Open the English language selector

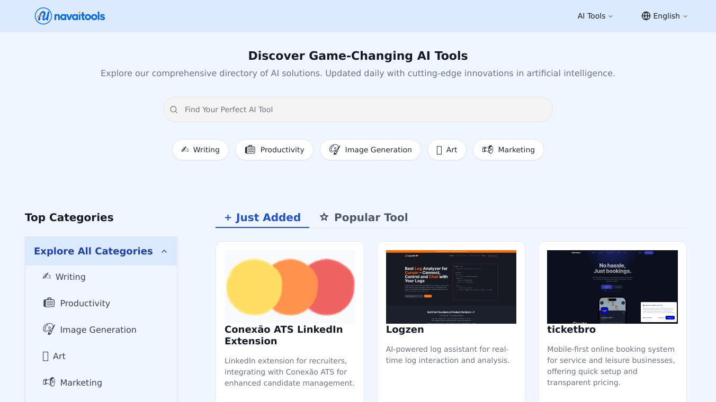click(665, 16)
